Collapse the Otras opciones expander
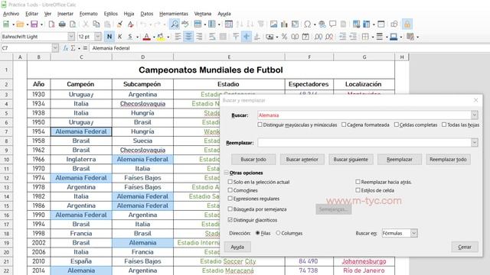This screenshot has height=275, width=490. [x=227, y=173]
